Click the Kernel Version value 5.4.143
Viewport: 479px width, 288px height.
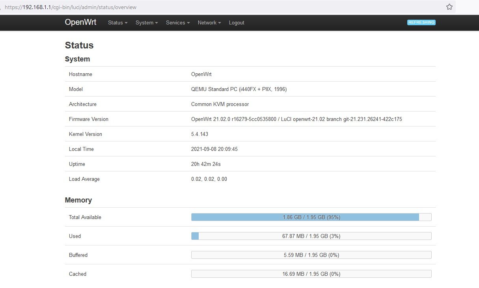199,134
